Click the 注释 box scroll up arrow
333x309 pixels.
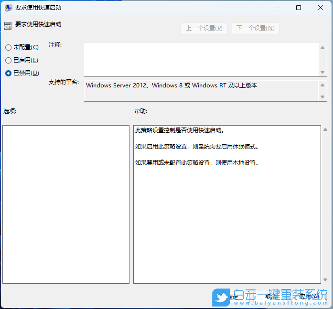pyautogui.click(x=322, y=48)
